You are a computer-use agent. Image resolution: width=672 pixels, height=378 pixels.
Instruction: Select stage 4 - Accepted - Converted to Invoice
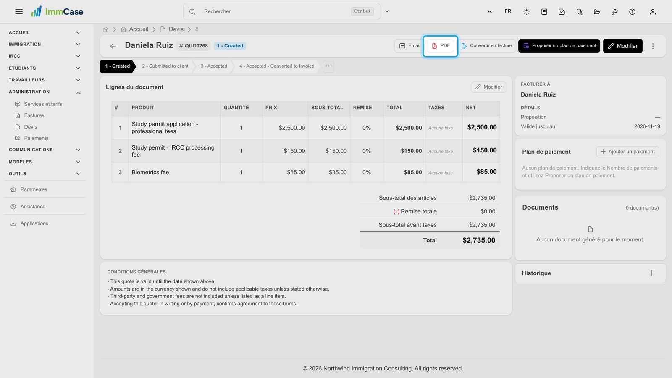277,66
